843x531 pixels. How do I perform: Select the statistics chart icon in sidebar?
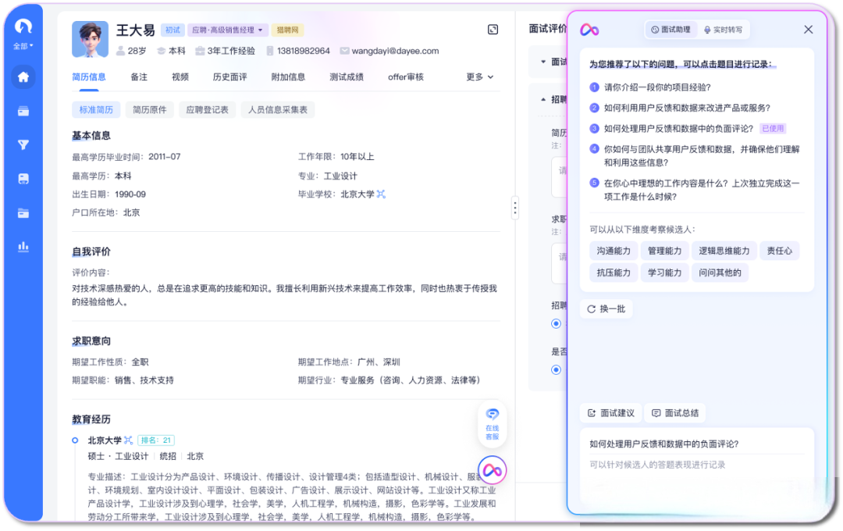pos(23,248)
